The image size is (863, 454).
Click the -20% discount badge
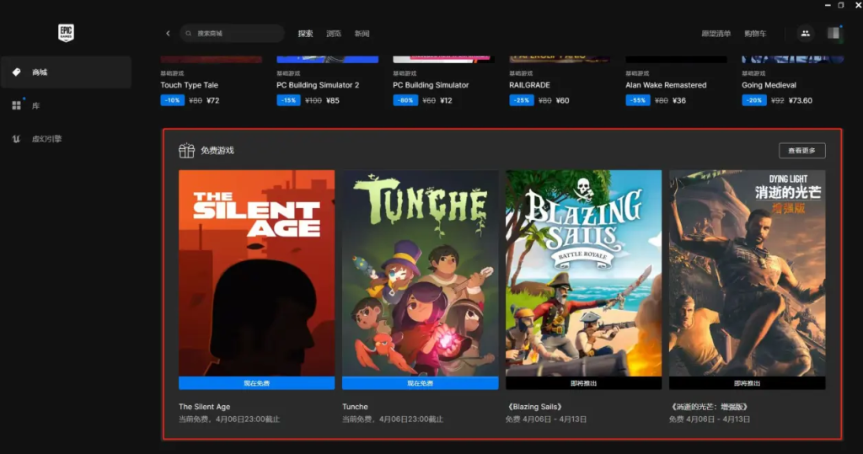[754, 100]
